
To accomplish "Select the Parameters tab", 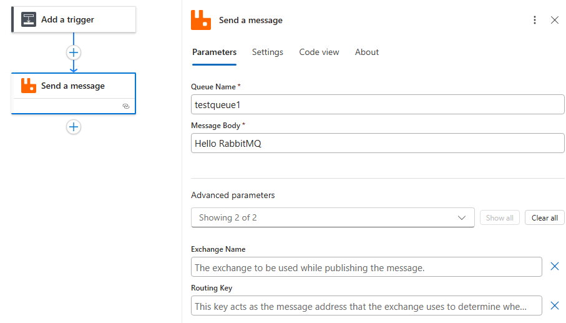I will pyautogui.click(x=214, y=52).
